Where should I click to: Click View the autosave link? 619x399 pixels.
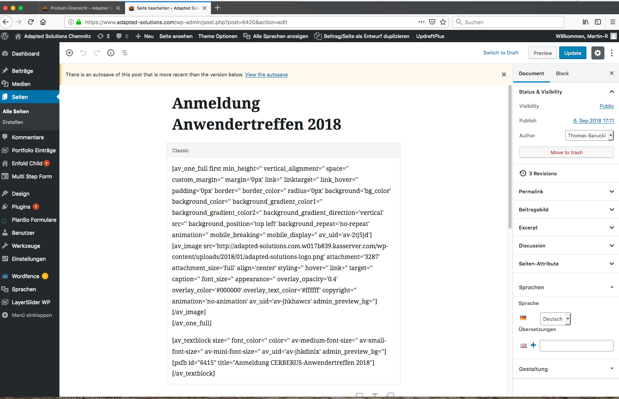266,74
